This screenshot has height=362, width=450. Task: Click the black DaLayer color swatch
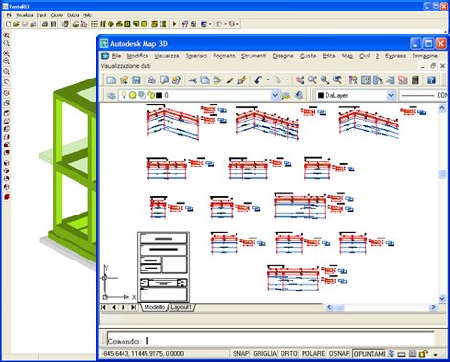321,95
